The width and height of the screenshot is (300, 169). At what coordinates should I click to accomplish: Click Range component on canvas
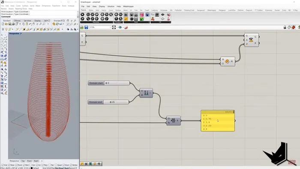pos(174,121)
